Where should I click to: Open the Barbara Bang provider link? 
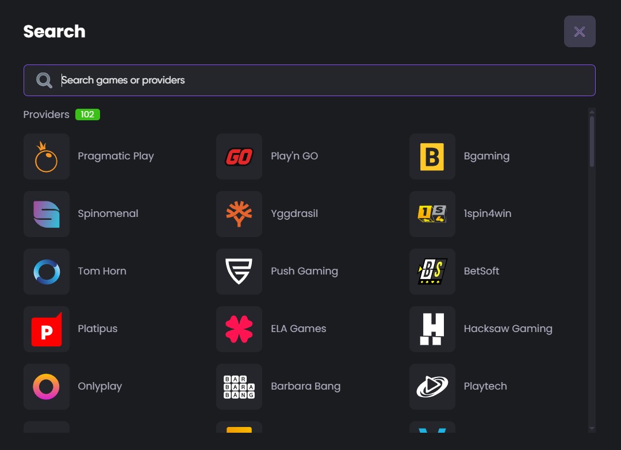click(305, 386)
